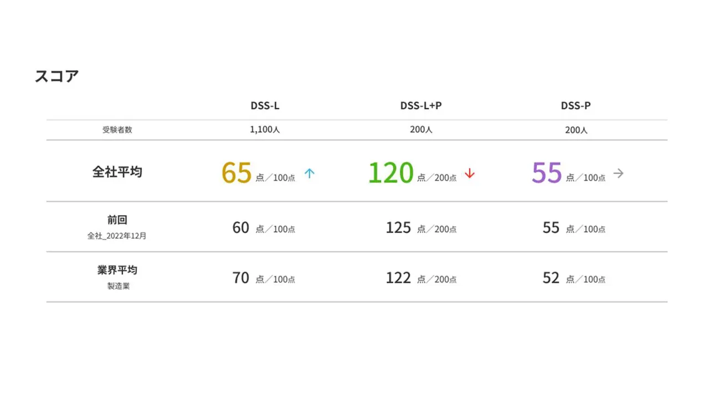Click the 1,100人 examinee count
The width and height of the screenshot is (710, 399).
pos(265,130)
